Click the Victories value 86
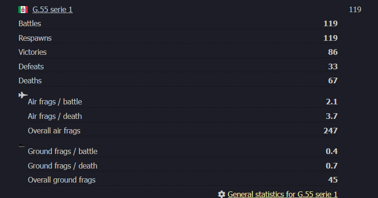 332,52
